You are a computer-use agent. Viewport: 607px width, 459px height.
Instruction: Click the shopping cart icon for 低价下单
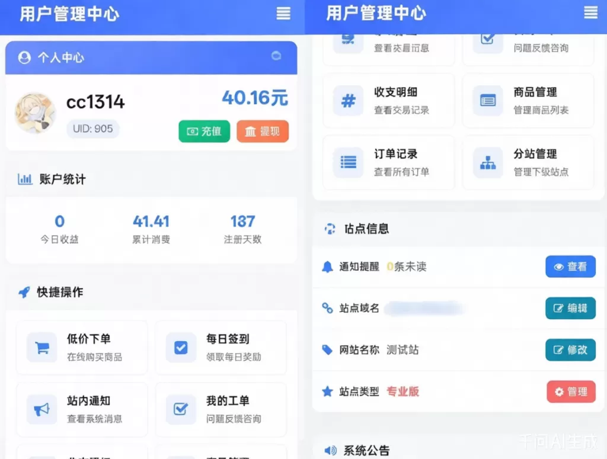[42, 348]
